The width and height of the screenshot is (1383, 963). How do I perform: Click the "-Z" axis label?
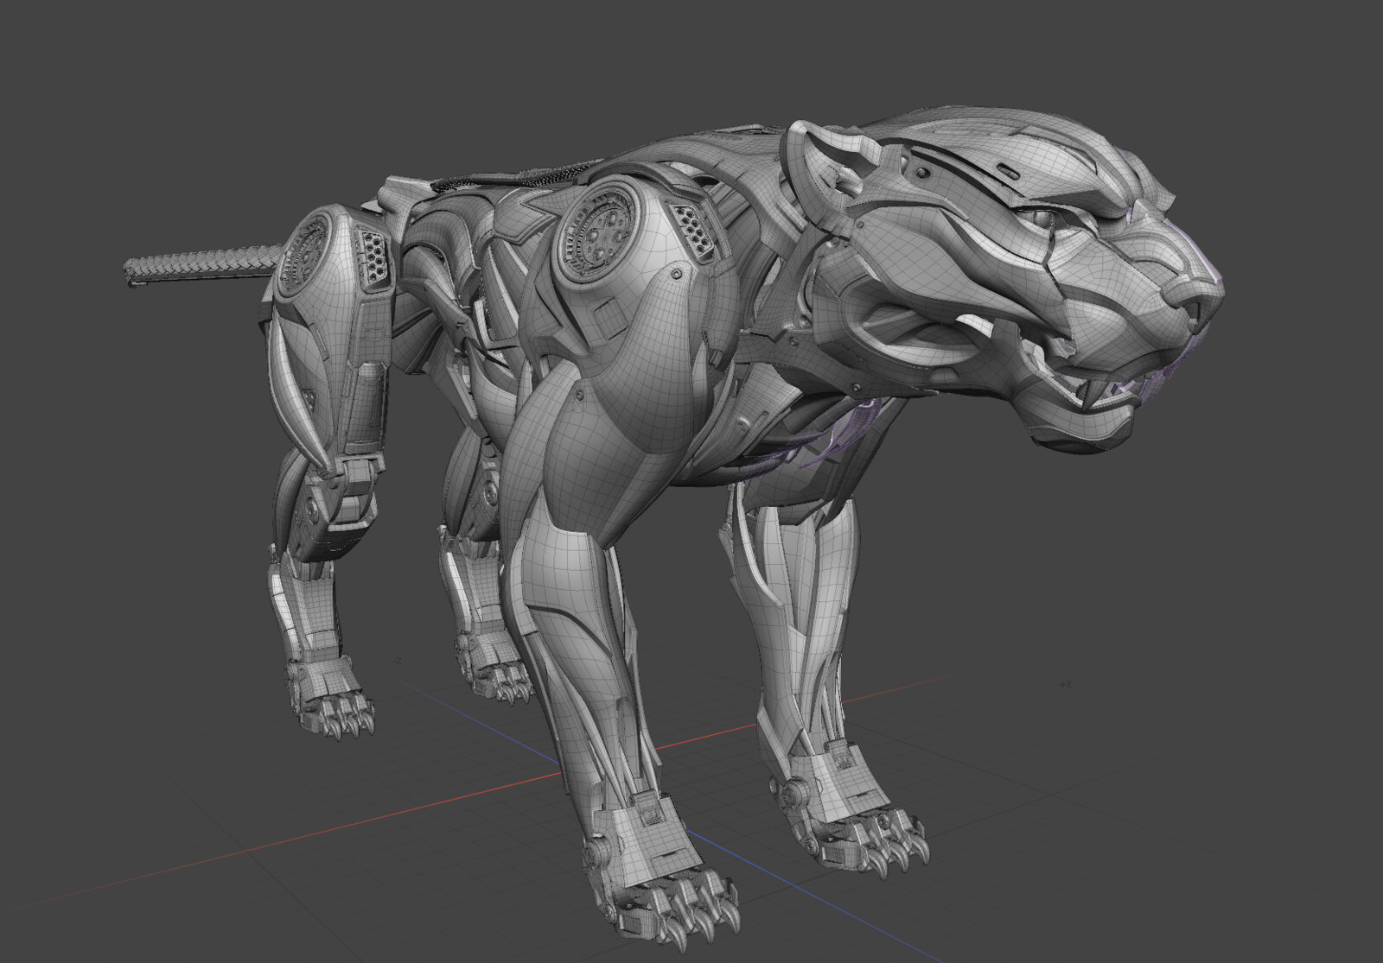click(x=398, y=661)
